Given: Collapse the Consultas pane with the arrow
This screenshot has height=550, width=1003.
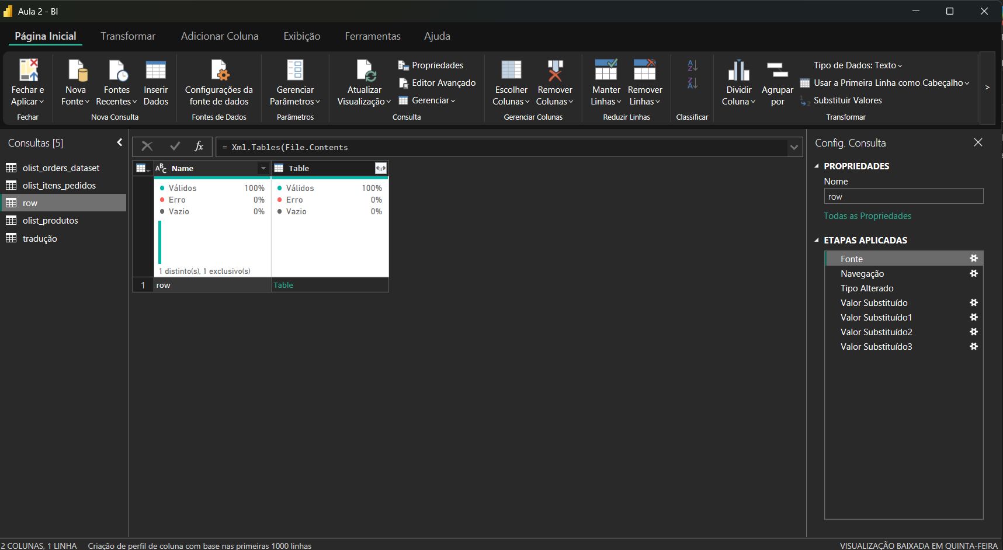Looking at the screenshot, I should (119, 142).
